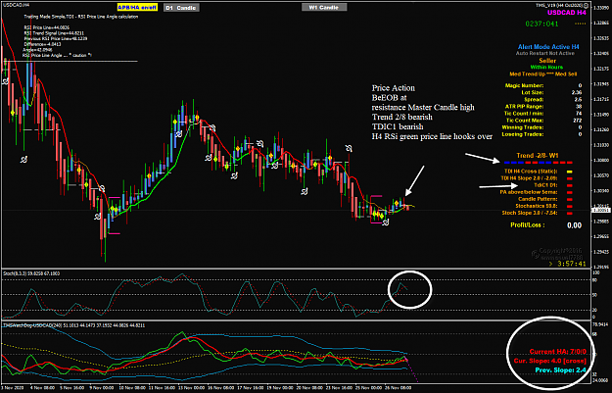Click the TDIC1 D1 label
612x393 pixels.
pos(545,185)
